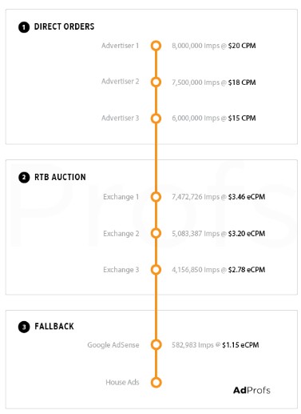The height and width of the screenshot is (414, 301).
Task: Select the FALLBACK heading
Action: coord(54,326)
